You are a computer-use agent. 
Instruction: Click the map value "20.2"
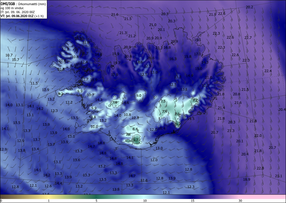[x=249, y=7]
